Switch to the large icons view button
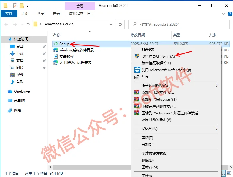The height and width of the screenshot is (177, 233). (229, 173)
